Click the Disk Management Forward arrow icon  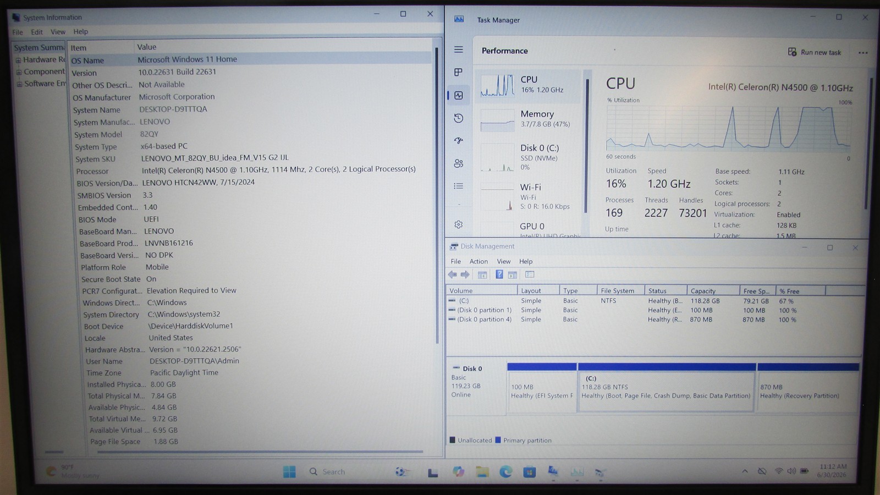click(x=465, y=274)
